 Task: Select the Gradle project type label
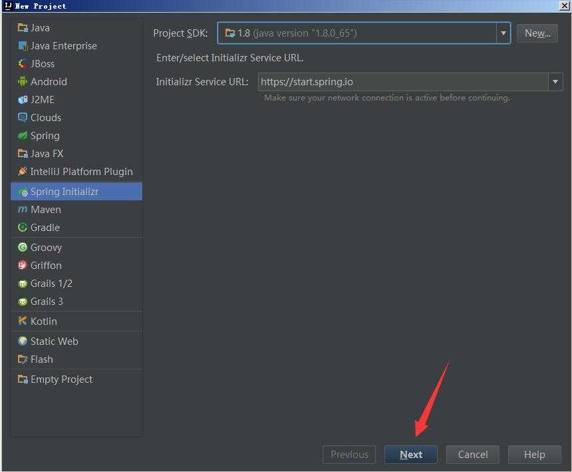point(45,227)
